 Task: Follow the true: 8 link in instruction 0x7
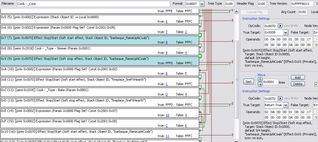click(x=167, y=42)
